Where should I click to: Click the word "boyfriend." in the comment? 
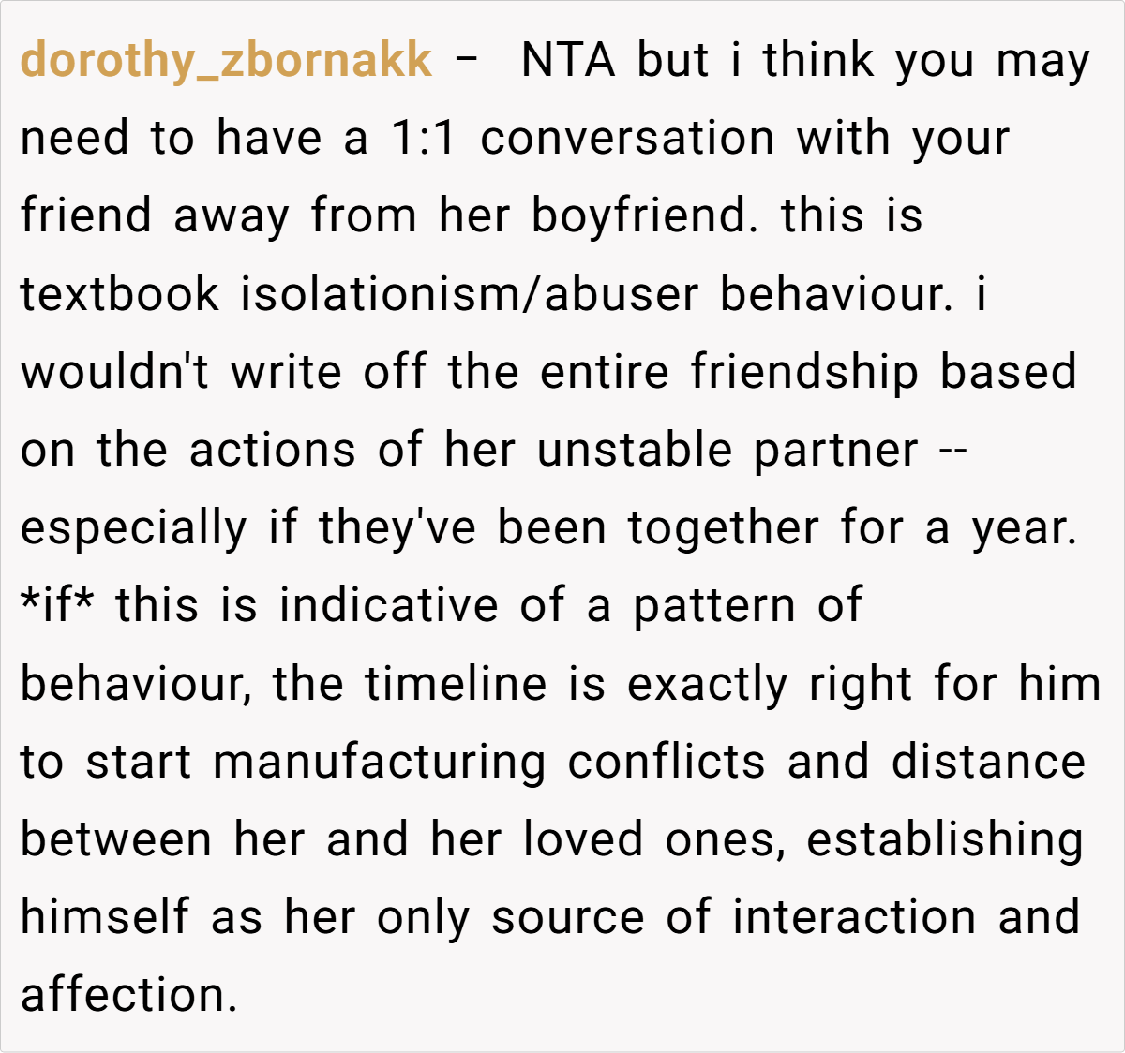point(645,216)
